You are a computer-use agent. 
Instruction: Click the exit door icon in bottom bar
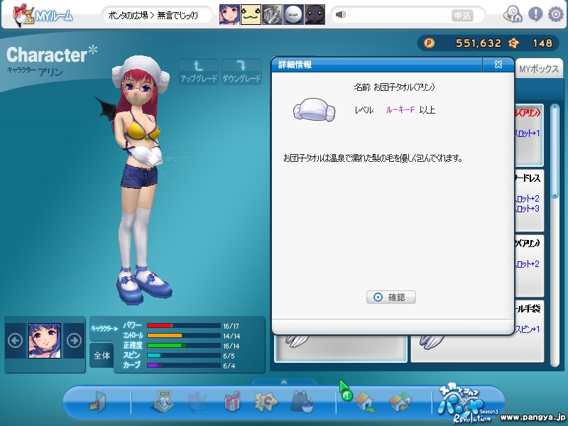(x=98, y=401)
